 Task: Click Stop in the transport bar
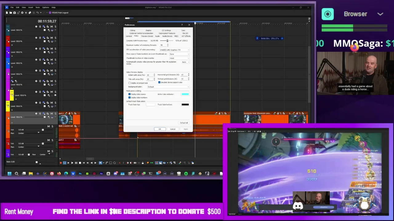click(x=80, y=163)
